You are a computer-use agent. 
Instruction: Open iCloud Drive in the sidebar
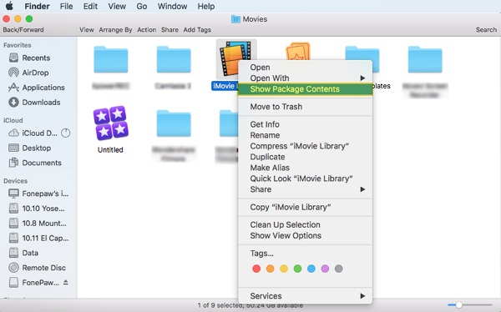[x=33, y=133]
